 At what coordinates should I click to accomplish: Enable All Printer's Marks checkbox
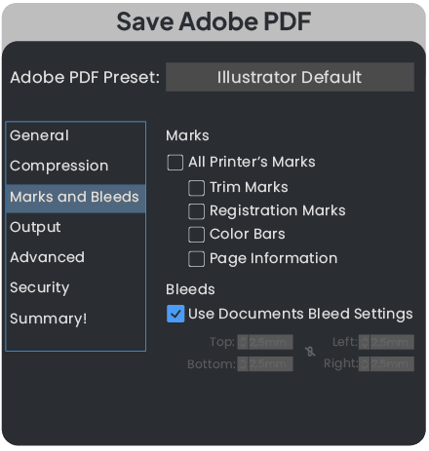coord(175,163)
